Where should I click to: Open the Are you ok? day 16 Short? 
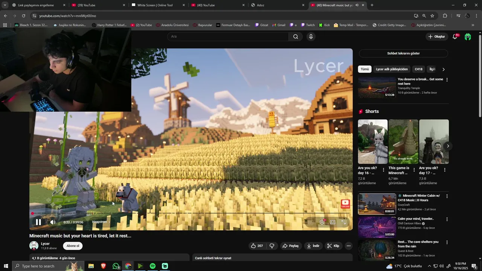373,142
